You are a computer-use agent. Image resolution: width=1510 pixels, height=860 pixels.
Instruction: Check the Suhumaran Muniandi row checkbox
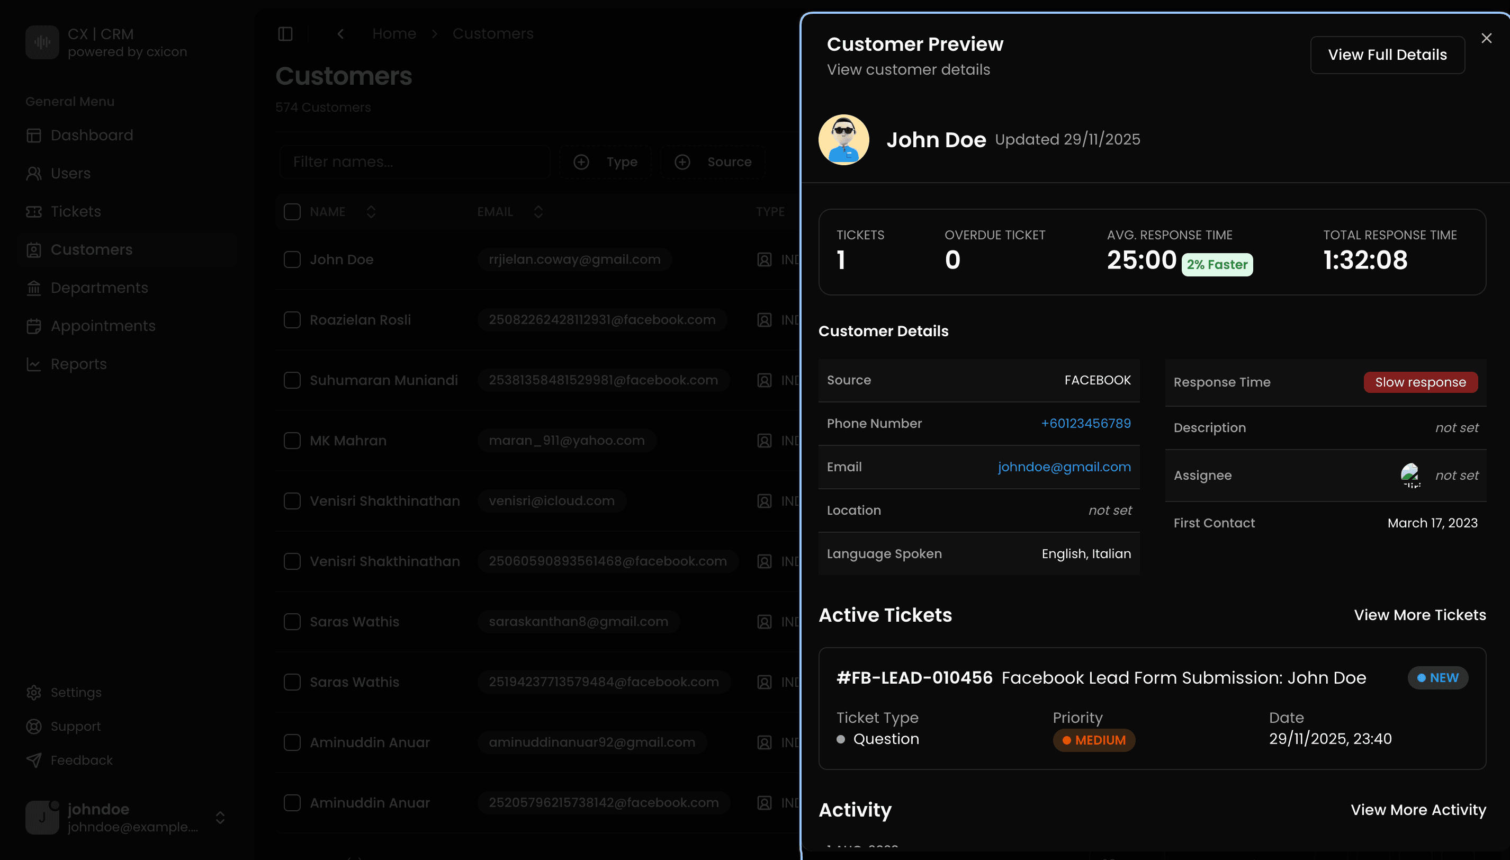tap(292, 380)
